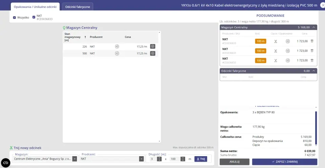Click drum icon of third NKT summary row
The width and height of the screenshot is (325, 168).
(288, 61)
